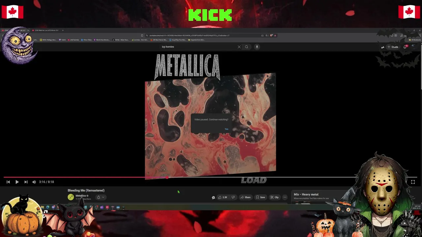This screenshot has width=422, height=237.
Task: Click the zoom magnifier in address bar
Action: 266,35
